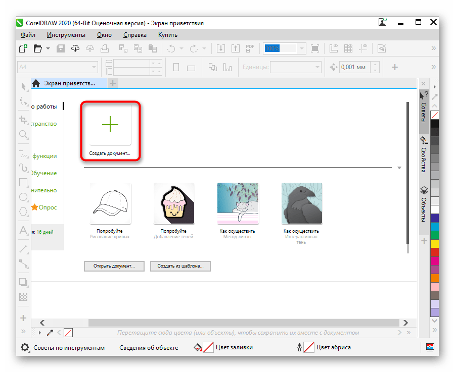Click the Создать документ thumbnail

(x=110, y=125)
